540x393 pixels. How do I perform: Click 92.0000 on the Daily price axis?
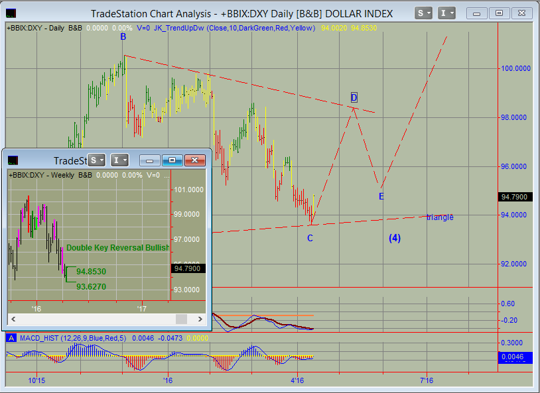[x=514, y=264]
